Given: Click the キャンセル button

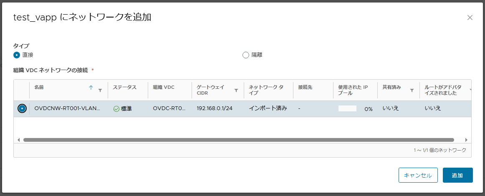Looking at the screenshot, I should coord(418,175).
